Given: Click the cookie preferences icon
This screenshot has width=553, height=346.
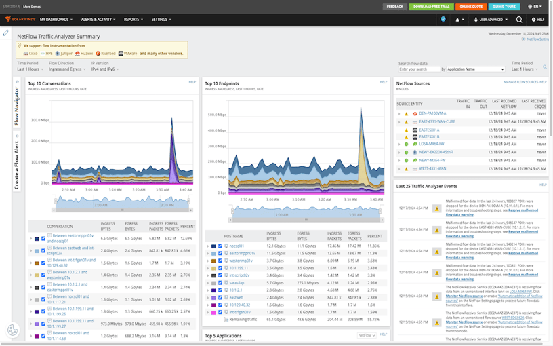Looking at the screenshot, I should pos(12,330).
